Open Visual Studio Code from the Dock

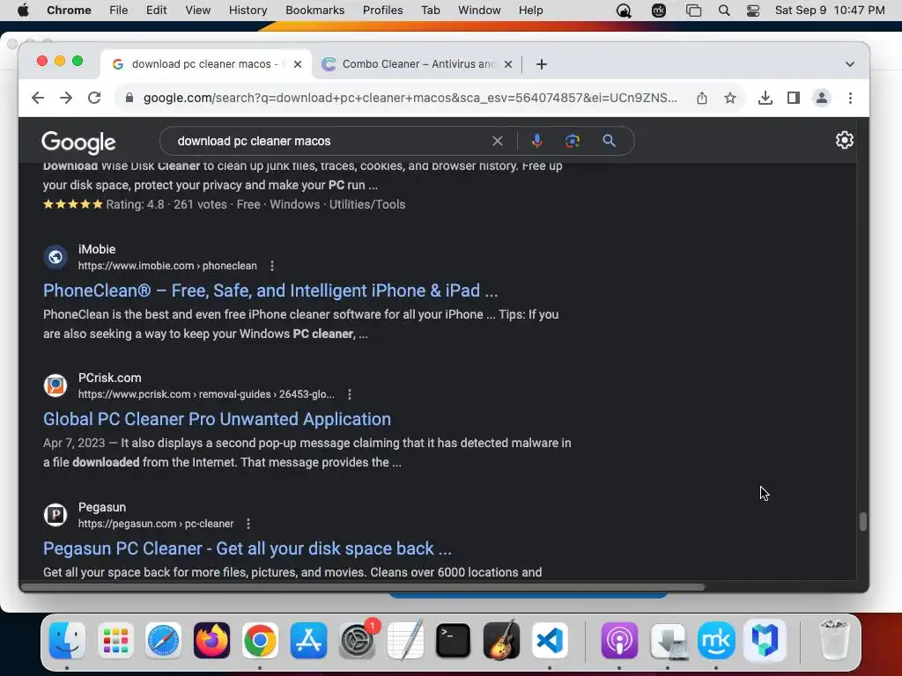[x=550, y=640]
